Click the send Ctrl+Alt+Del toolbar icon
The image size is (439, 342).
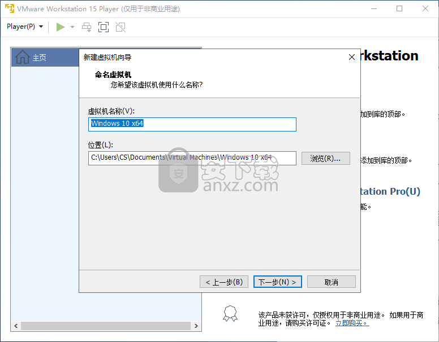(87, 27)
